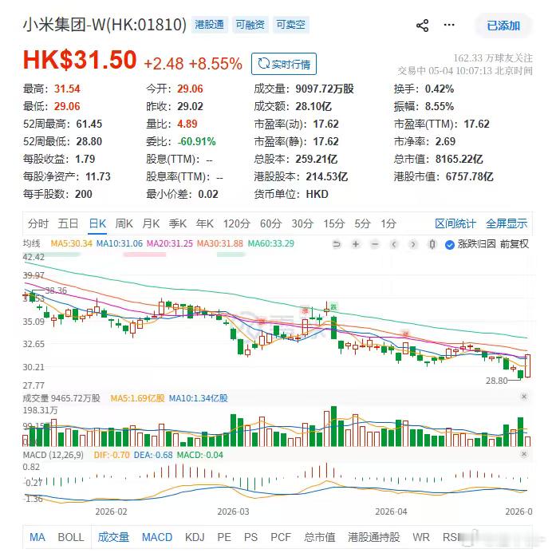The height and width of the screenshot is (553, 552).
Task: Click the MA5:30.34 indicator label
Action: click(x=72, y=243)
